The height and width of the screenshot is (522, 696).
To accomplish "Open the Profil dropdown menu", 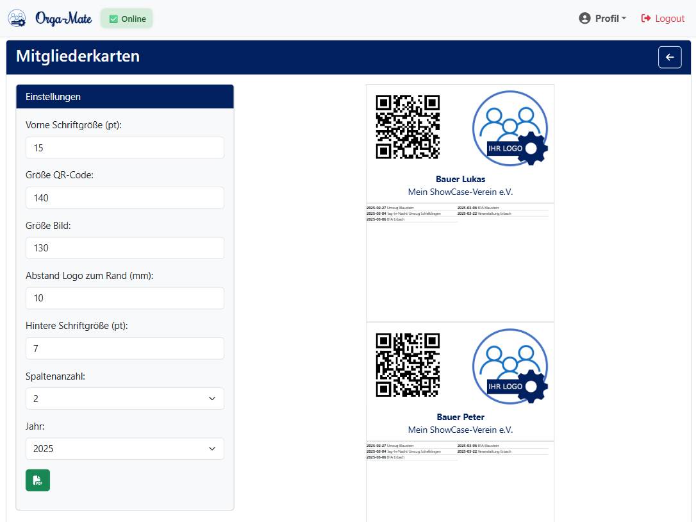I will click(x=602, y=18).
